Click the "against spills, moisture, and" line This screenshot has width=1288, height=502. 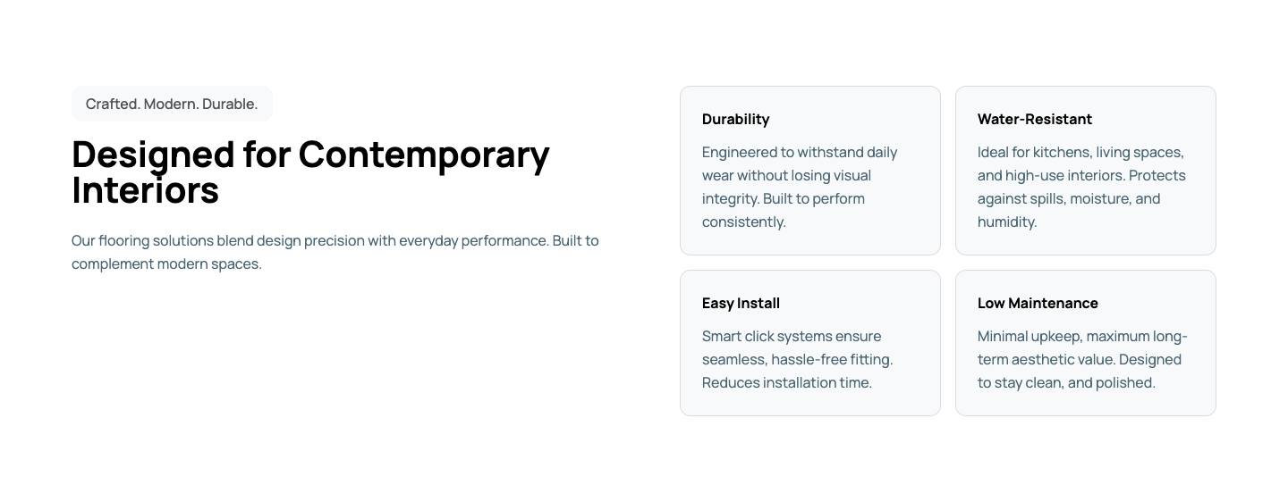pyautogui.click(x=1068, y=199)
